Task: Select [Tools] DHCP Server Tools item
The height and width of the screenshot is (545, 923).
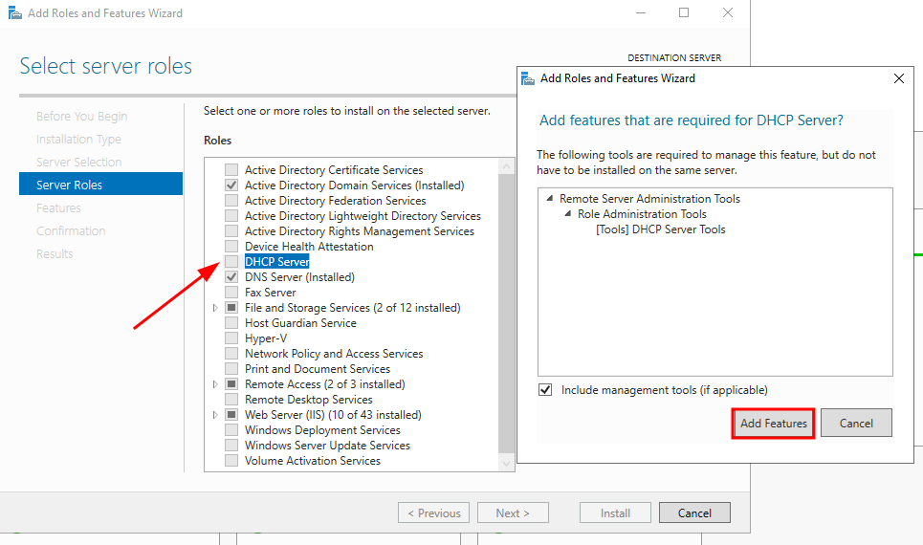Action: point(660,229)
